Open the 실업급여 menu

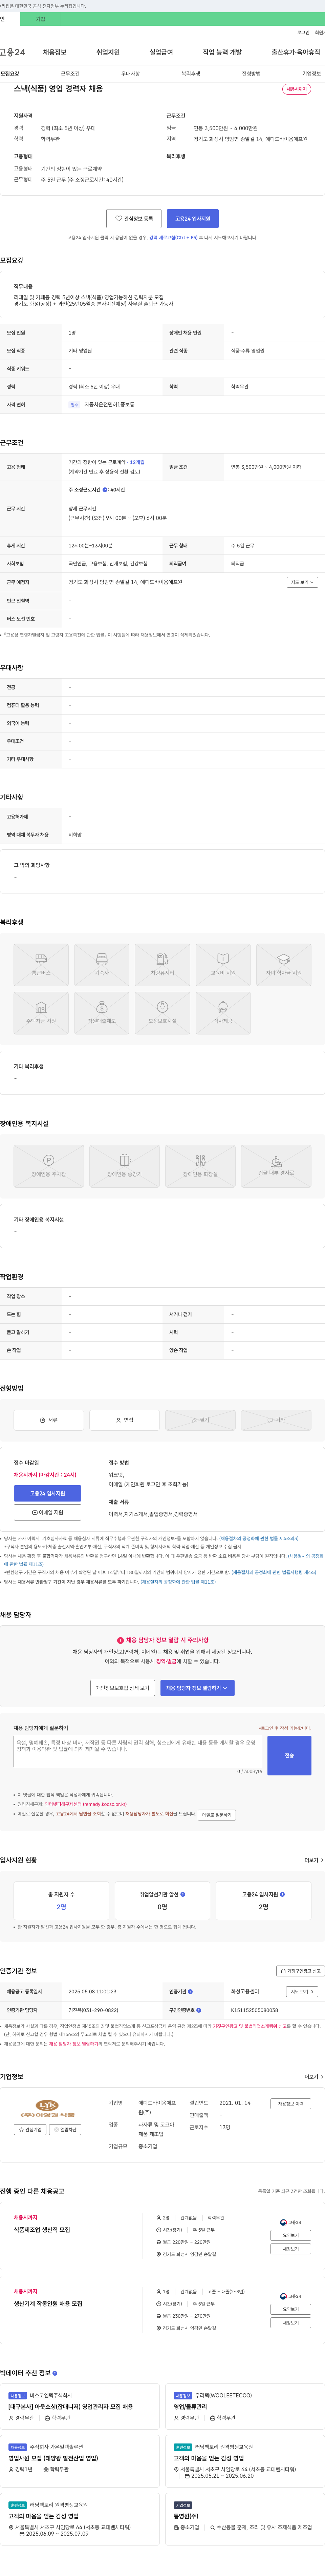pos(161,52)
